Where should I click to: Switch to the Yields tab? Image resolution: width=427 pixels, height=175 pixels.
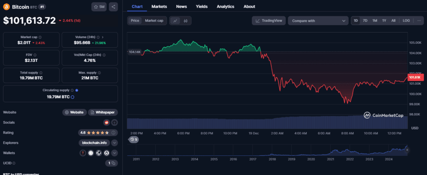pos(201,7)
